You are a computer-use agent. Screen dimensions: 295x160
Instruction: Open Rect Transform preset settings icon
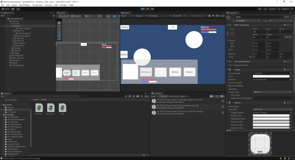[x=288, y=25]
